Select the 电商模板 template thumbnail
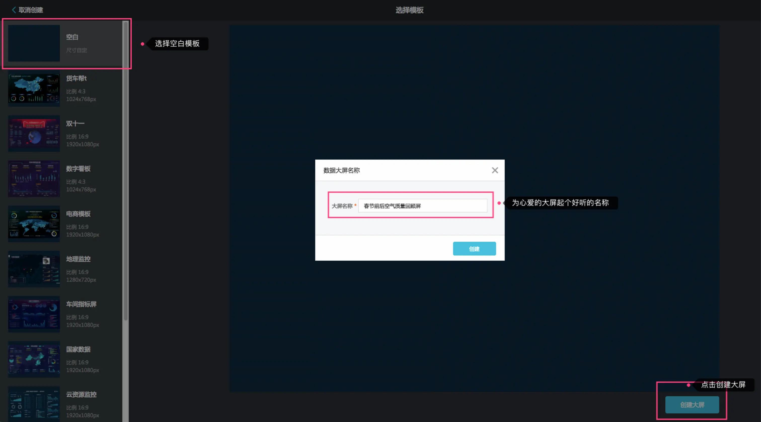 coord(34,224)
